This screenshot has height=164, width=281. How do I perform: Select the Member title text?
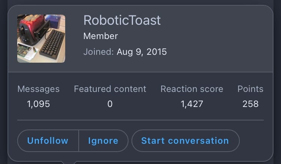coord(100,36)
